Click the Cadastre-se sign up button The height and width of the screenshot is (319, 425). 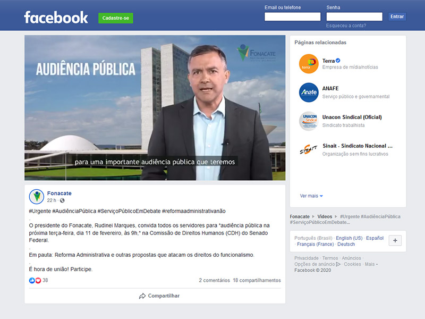[116, 18]
